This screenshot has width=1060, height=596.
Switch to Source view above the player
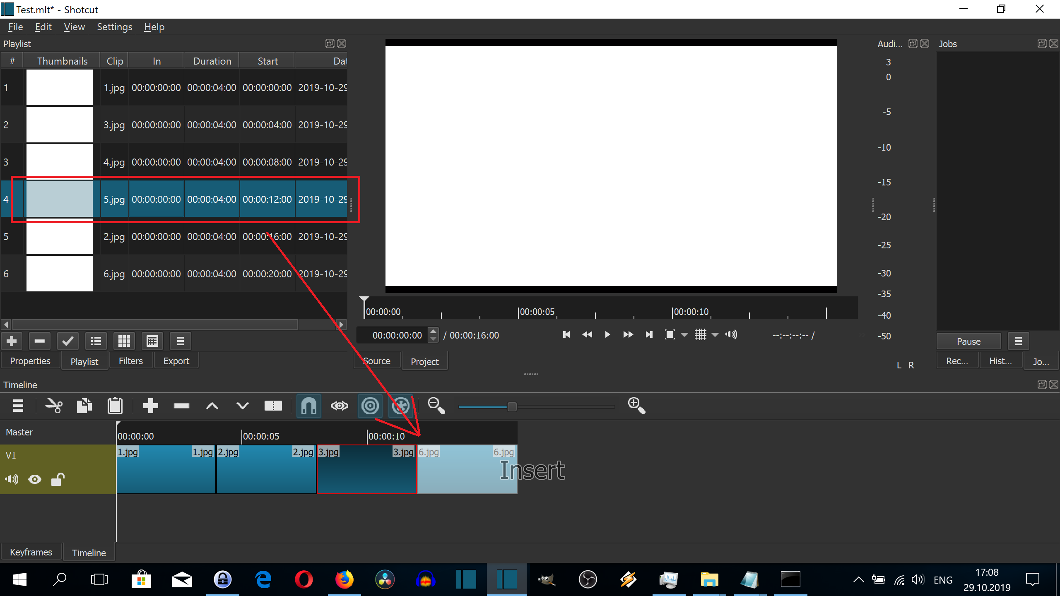coord(376,360)
